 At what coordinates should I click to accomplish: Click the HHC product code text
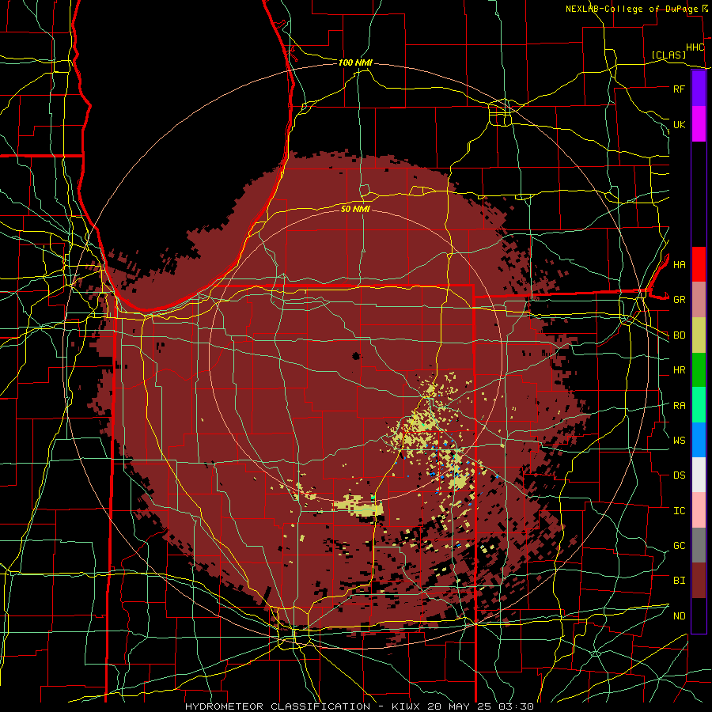(695, 47)
